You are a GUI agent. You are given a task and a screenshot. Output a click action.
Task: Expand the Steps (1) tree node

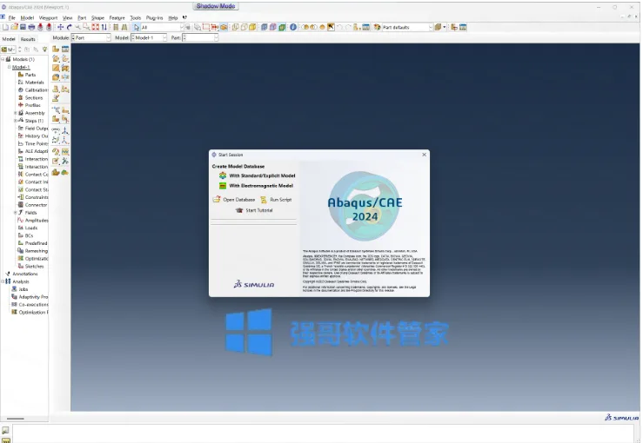16,121
